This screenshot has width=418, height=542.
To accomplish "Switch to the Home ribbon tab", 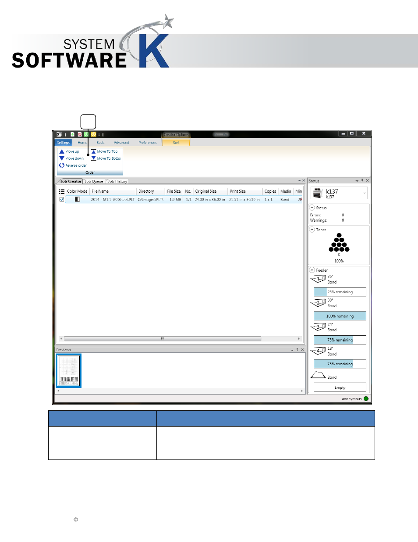I will pyautogui.click(x=82, y=143).
